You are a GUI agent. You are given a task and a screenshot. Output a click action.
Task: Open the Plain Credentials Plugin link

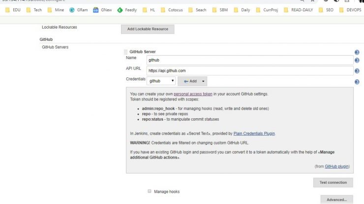pyautogui.click(x=254, y=134)
